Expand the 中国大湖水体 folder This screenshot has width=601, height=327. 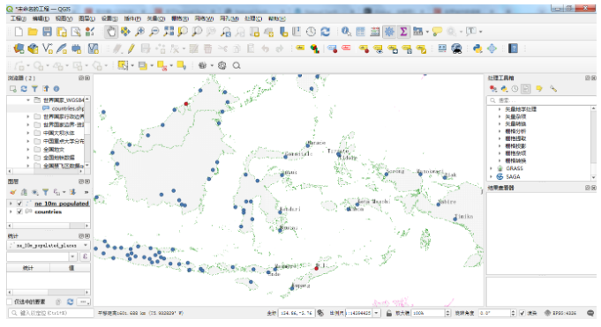pos(27,133)
